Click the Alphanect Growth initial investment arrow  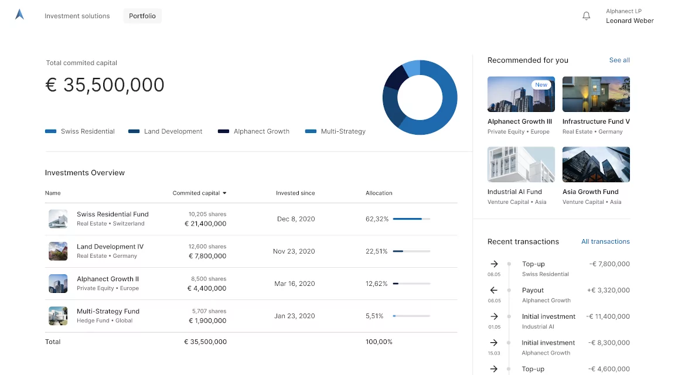(x=494, y=343)
